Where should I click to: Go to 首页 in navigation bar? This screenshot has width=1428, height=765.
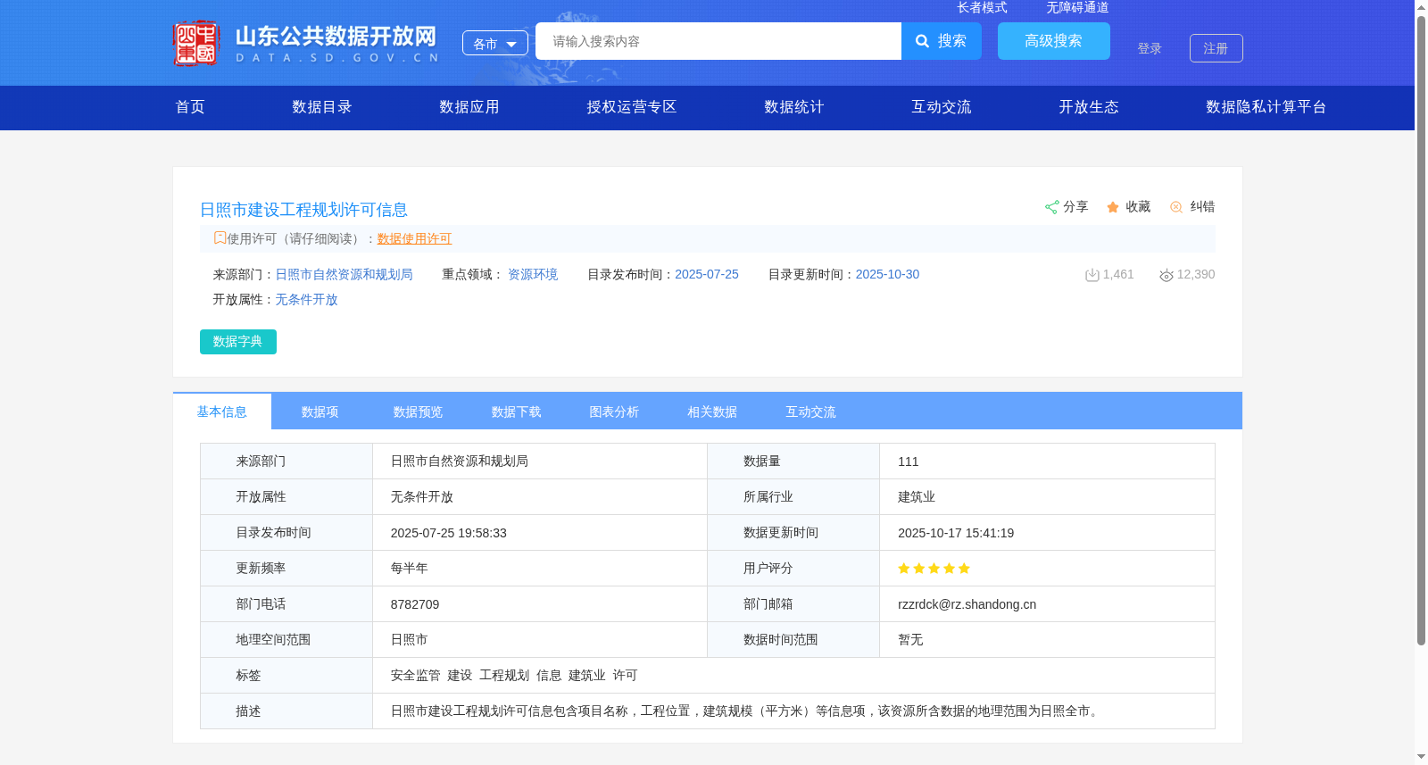pos(190,107)
